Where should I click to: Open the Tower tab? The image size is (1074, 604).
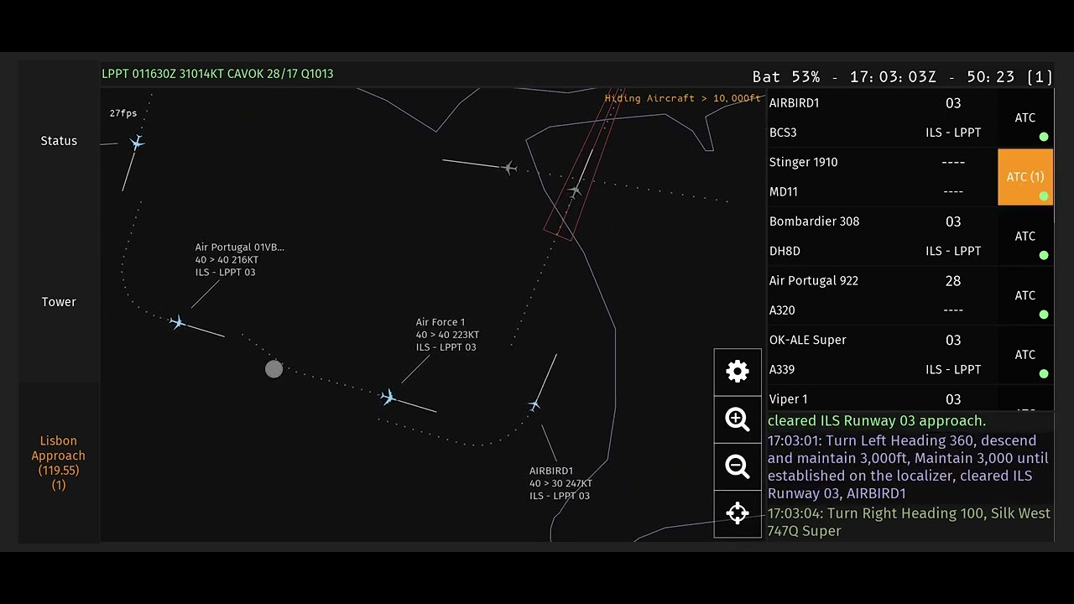coord(59,302)
